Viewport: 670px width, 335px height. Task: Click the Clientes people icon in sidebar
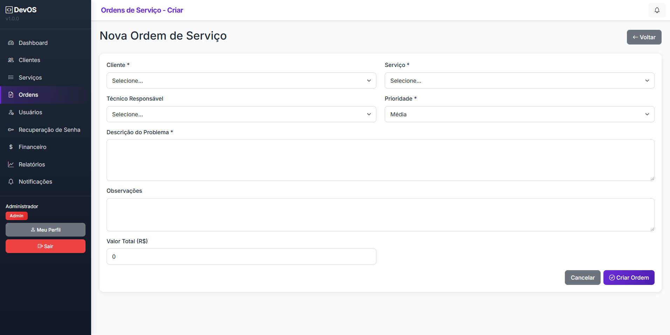[x=11, y=60]
